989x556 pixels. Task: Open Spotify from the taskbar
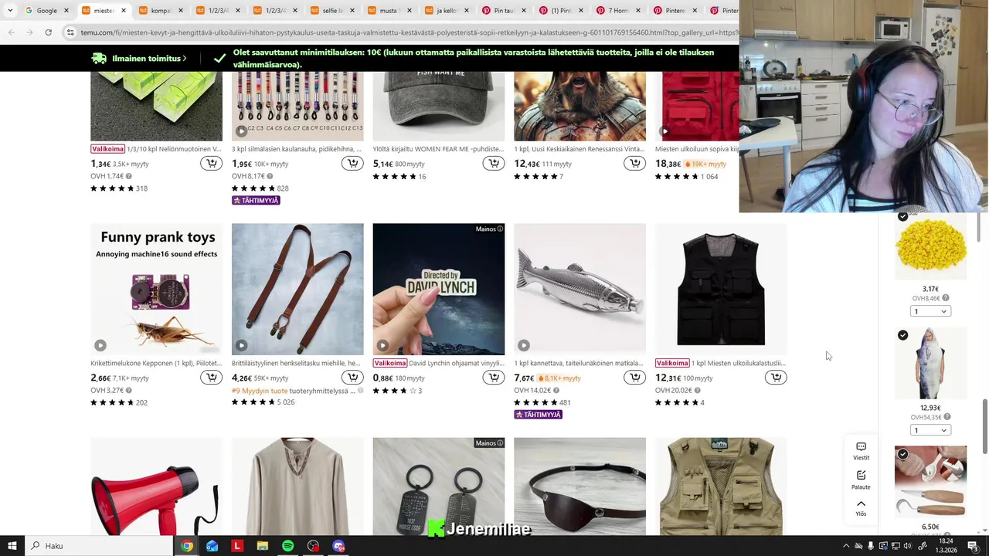click(287, 546)
